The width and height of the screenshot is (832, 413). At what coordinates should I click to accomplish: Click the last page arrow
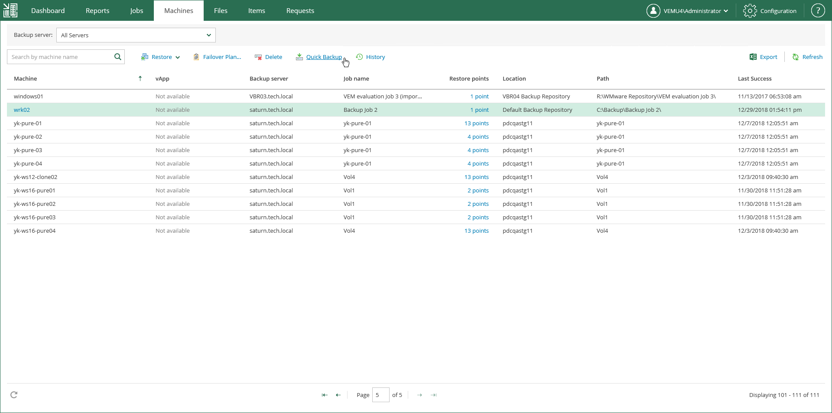pos(434,395)
